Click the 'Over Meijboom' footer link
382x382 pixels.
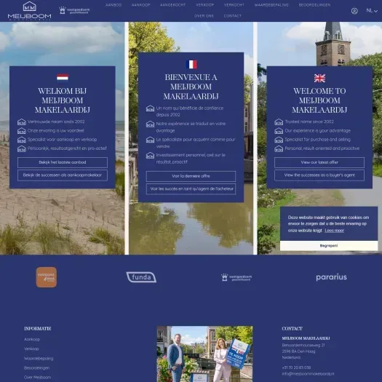pyautogui.click(x=38, y=378)
